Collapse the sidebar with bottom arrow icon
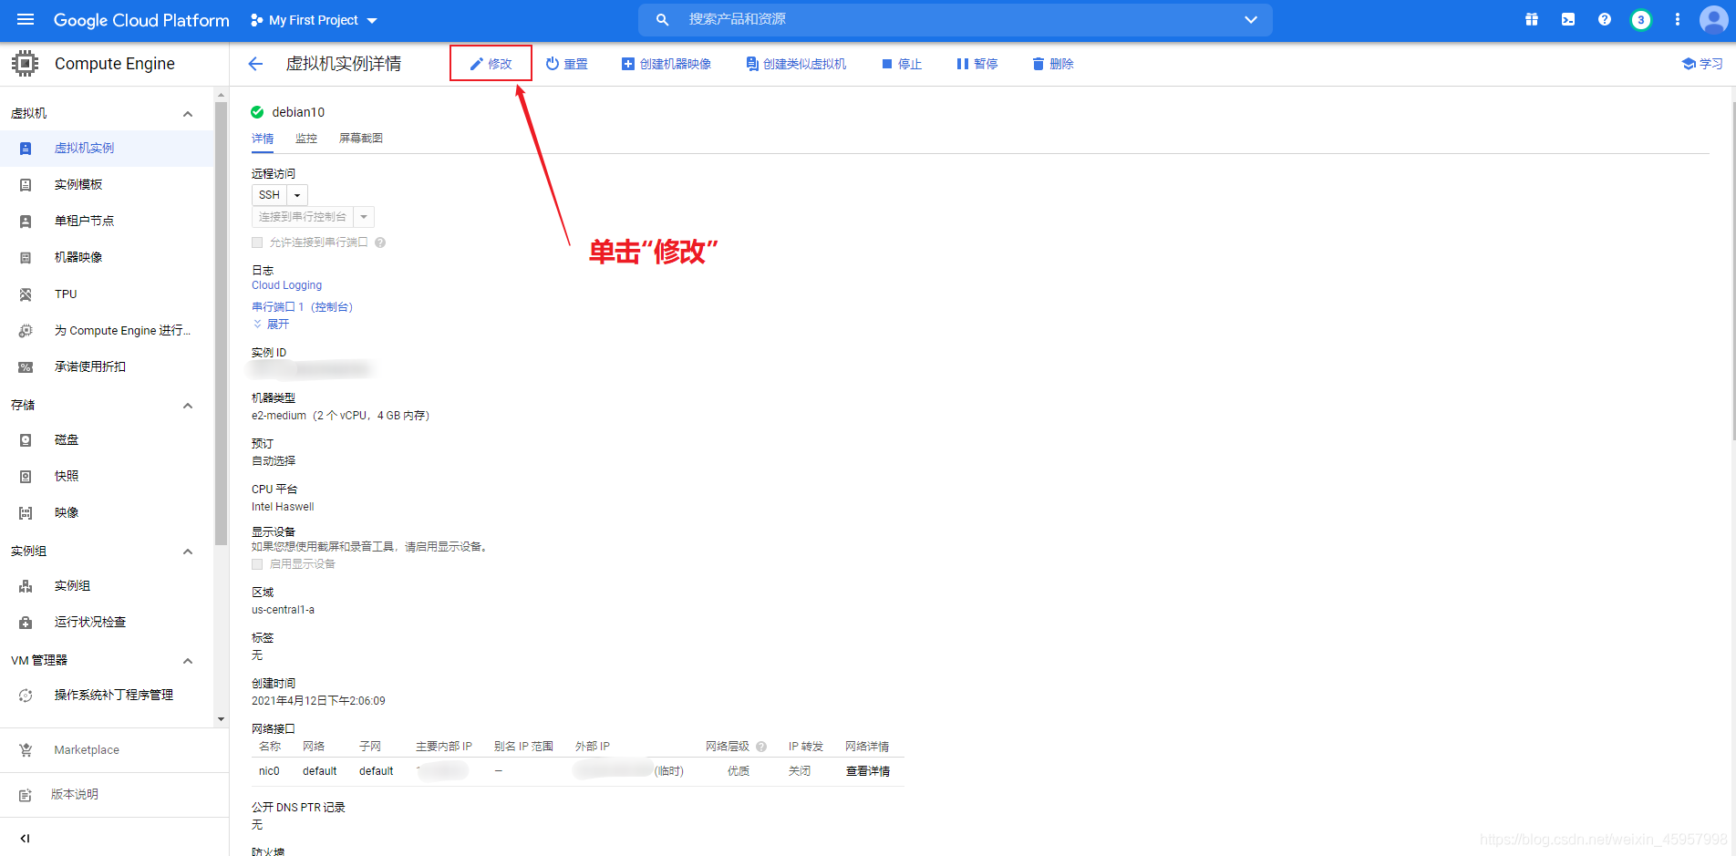The image size is (1736, 856). pyautogui.click(x=26, y=838)
